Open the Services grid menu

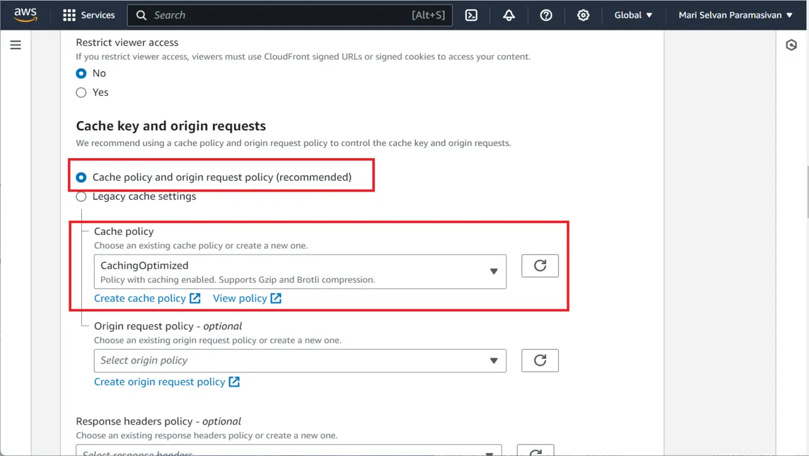(69, 15)
